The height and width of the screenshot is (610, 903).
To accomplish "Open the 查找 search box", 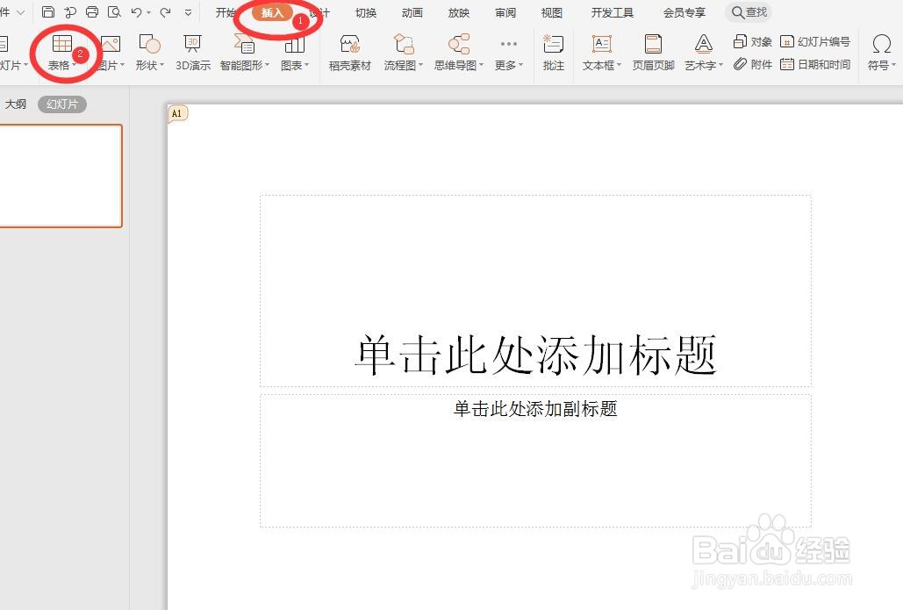I will point(750,12).
